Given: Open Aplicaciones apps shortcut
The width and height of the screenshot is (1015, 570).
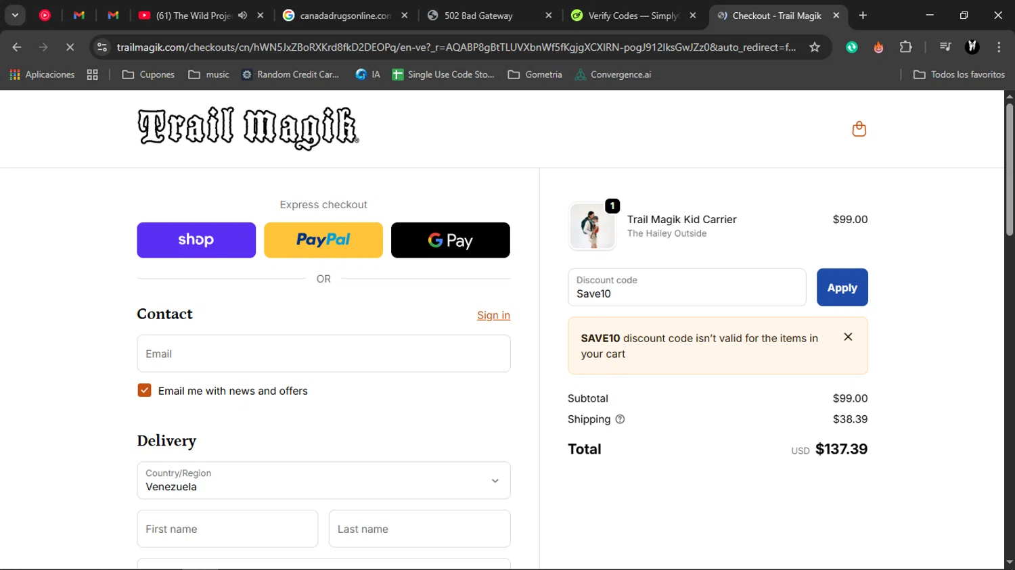Looking at the screenshot, I should click(x=42, y=74).
